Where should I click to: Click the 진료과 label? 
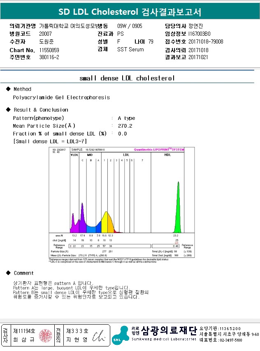click(105, 34)
